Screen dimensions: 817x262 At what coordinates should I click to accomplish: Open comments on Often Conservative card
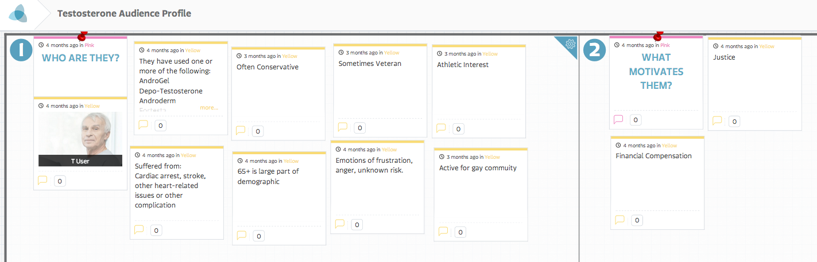(x=241, y=131)
